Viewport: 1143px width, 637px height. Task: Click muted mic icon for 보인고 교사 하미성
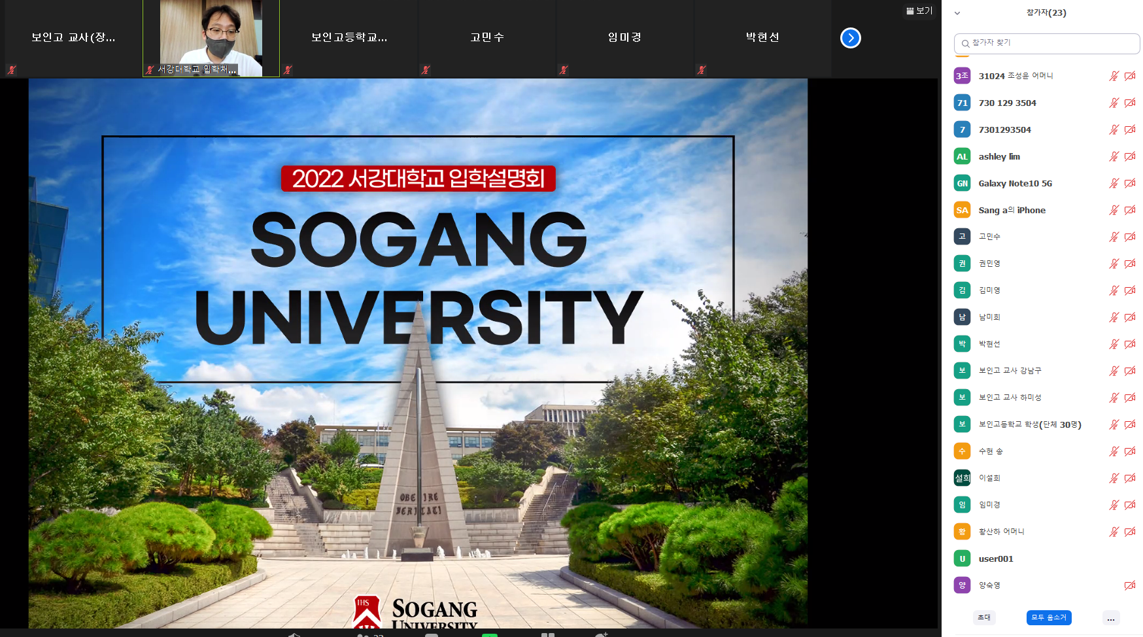(1114, 398)
